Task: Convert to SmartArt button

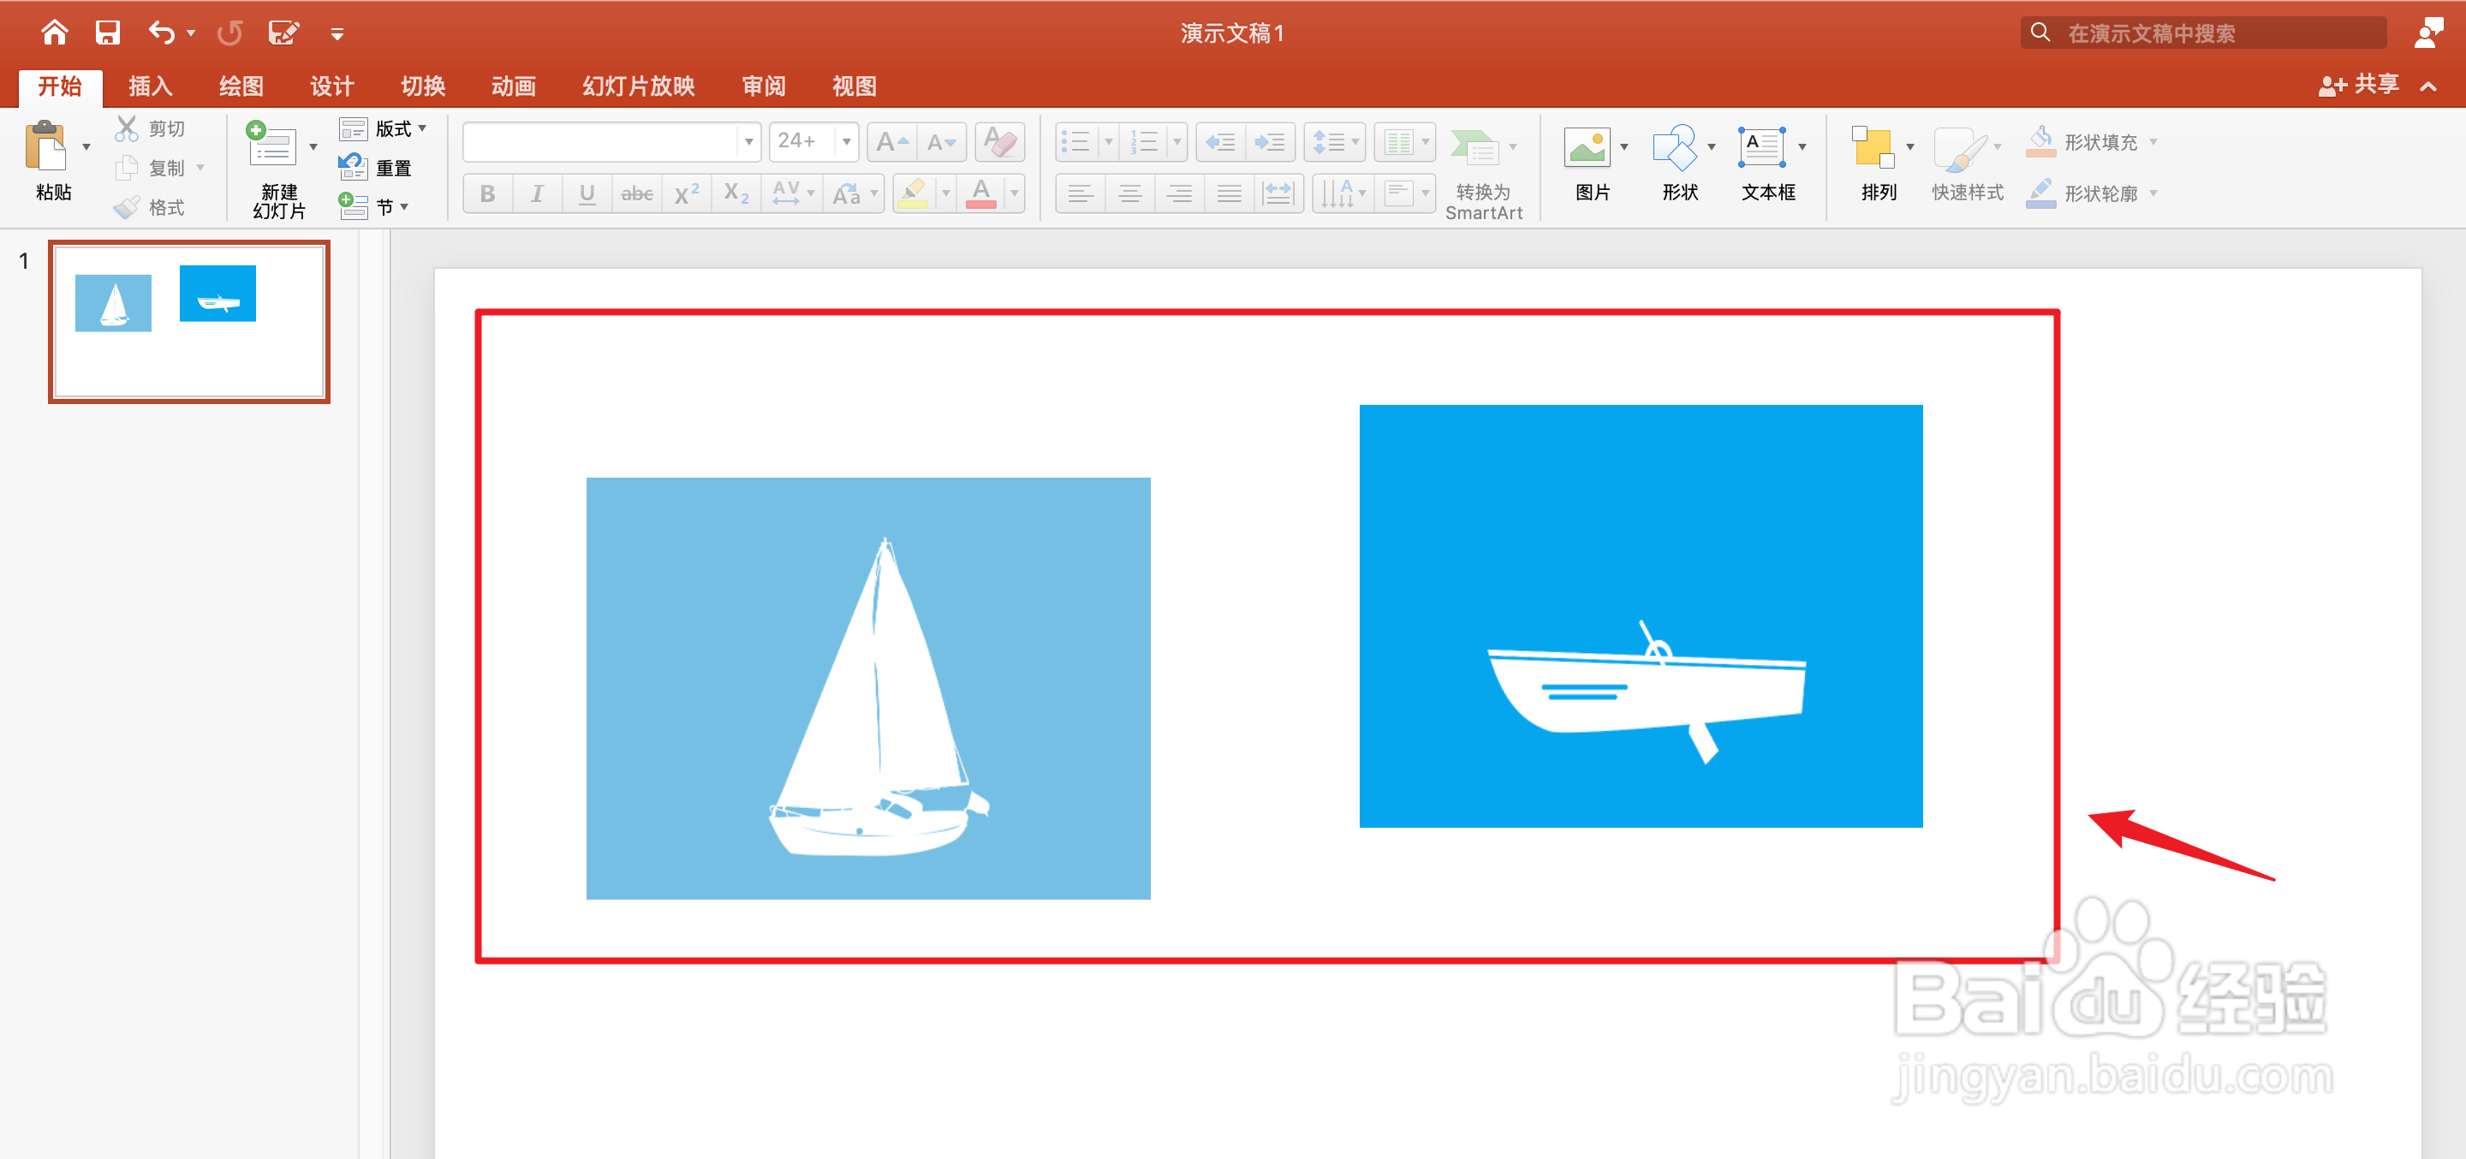Action: pos(1483,172)
